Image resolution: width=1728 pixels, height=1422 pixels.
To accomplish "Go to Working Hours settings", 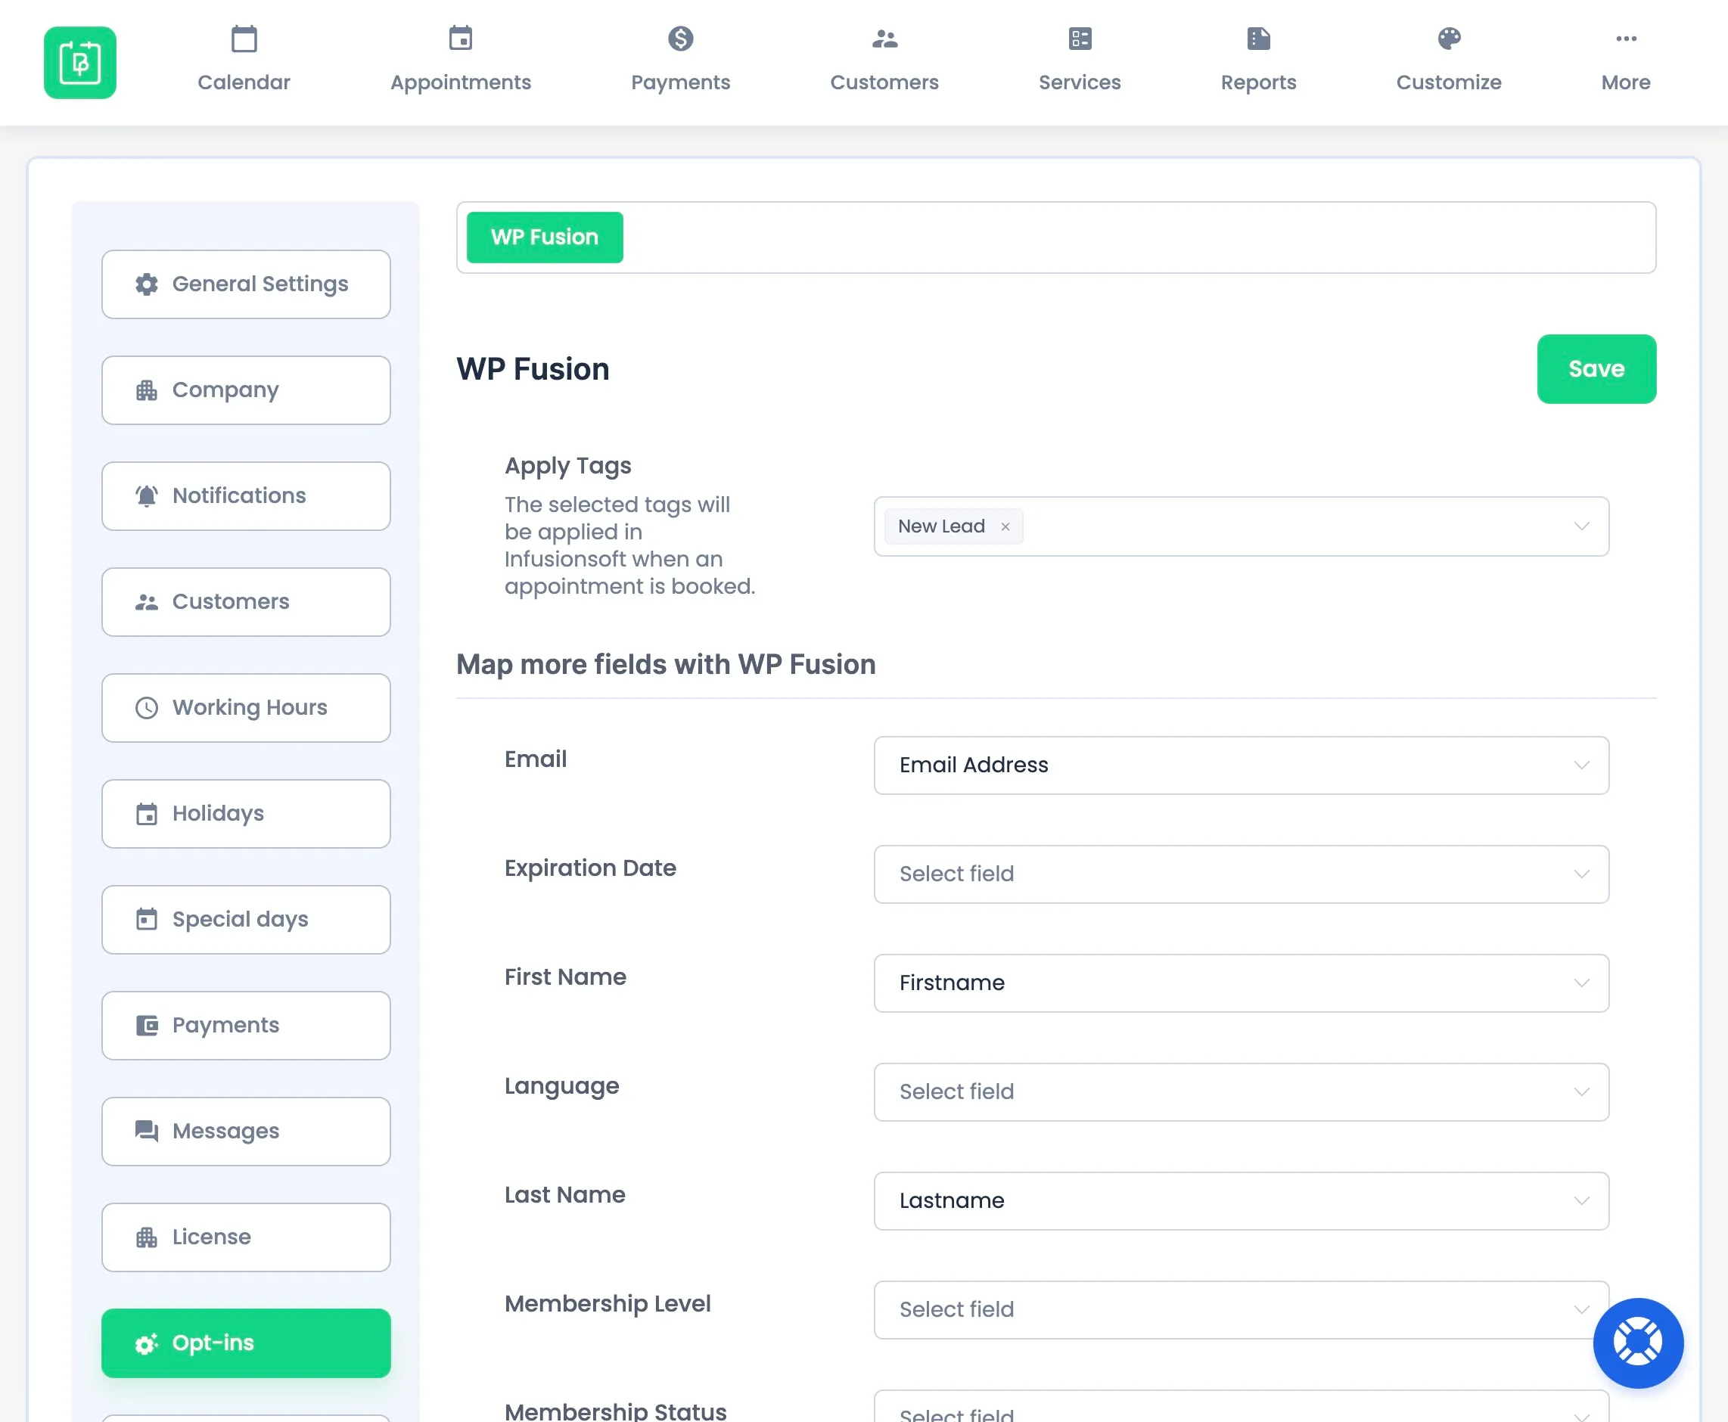I will (x=246, y=708).
